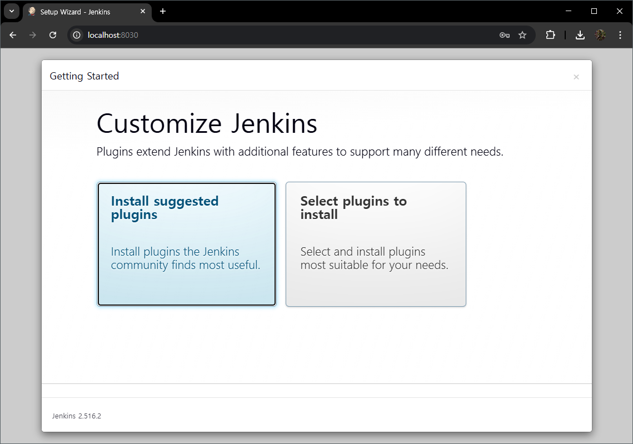Open a new browser tab
The width and height of the screenshot is (633, 444).
point(163,11)
